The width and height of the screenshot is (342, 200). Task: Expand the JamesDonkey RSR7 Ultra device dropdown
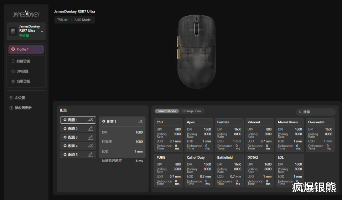(42, 31)
